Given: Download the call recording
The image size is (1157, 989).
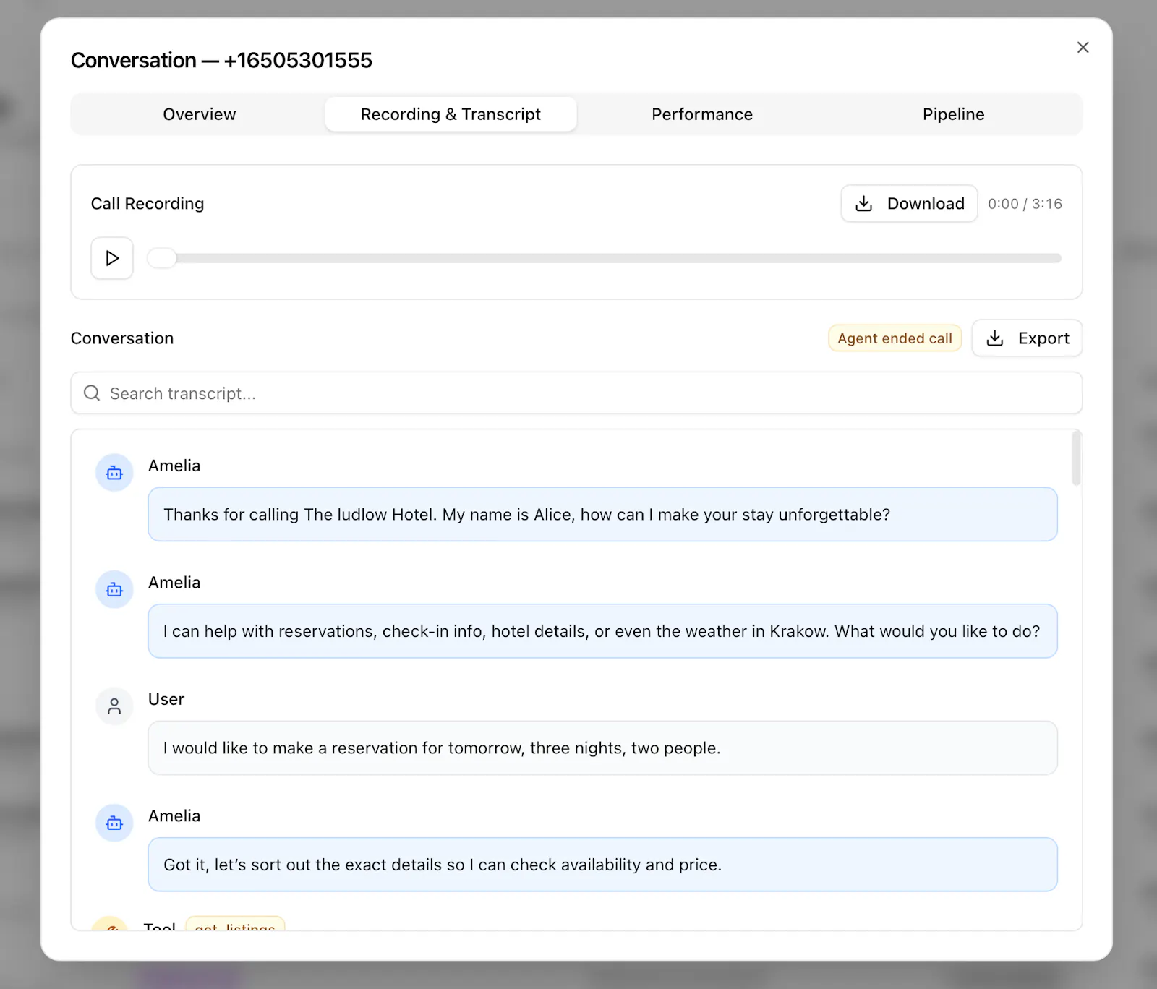Looking at the screenshot, I should 909,204.
